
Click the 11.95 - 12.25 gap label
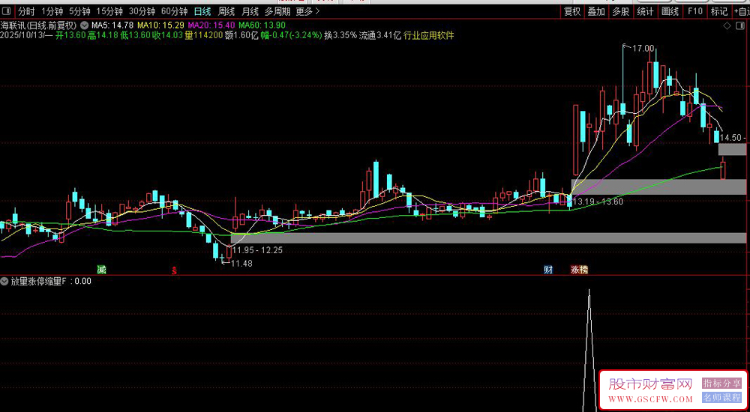(x=256, y=250)
